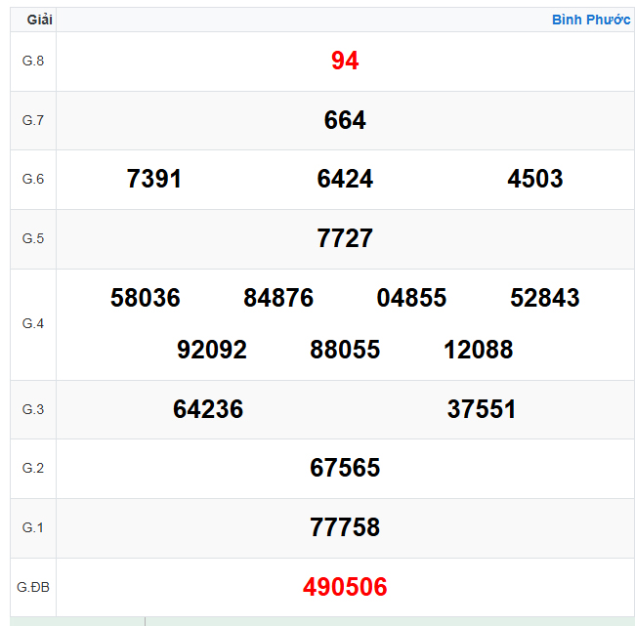The width and height of the screenshot is (635, 626).
Task: Select G.4 number 92092
Action: pyautogui.click(x=212, y=350)
